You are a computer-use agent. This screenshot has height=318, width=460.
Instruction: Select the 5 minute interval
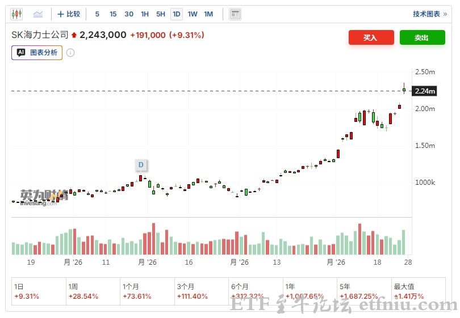coord(97,14)
